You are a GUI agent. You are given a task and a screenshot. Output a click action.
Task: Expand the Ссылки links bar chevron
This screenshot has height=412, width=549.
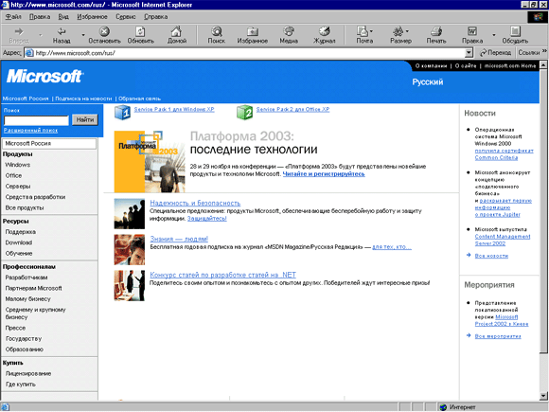click(544, 51)
